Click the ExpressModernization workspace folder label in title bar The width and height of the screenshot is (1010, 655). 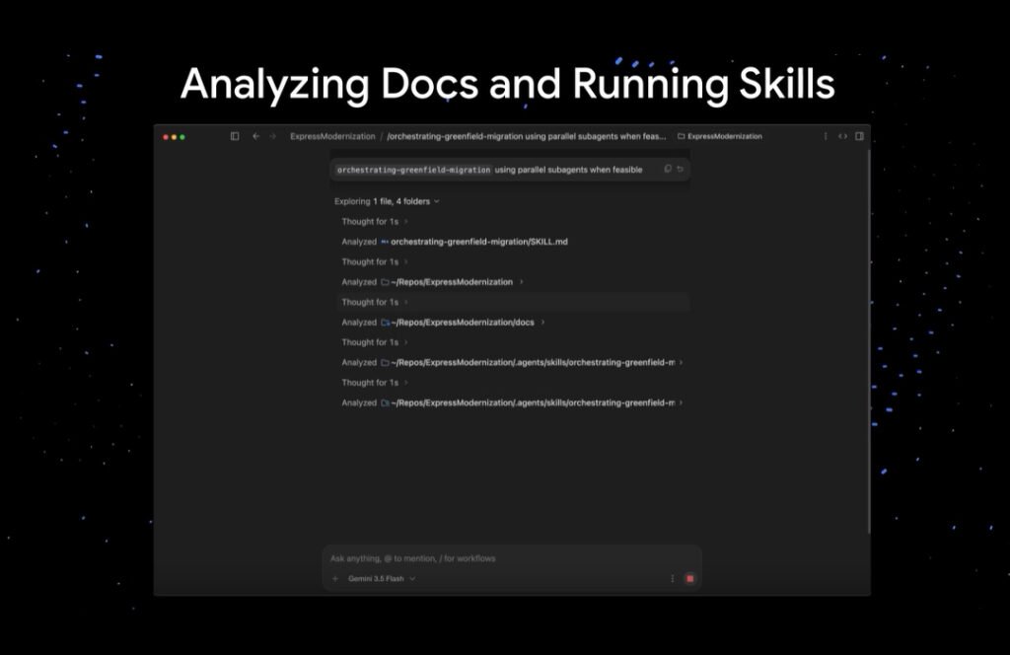[x=719, y=136]
